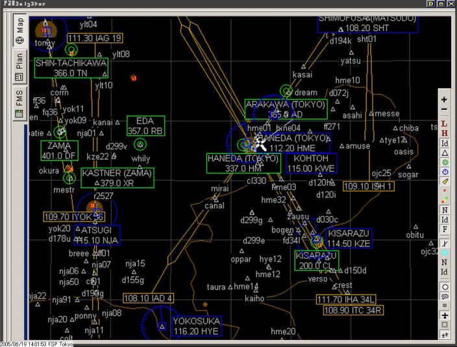Click the N button above the F button

pos(445,210)
